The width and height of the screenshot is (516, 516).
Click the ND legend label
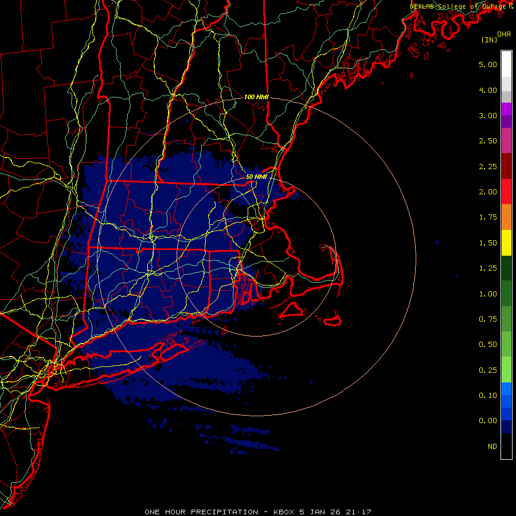492,447
